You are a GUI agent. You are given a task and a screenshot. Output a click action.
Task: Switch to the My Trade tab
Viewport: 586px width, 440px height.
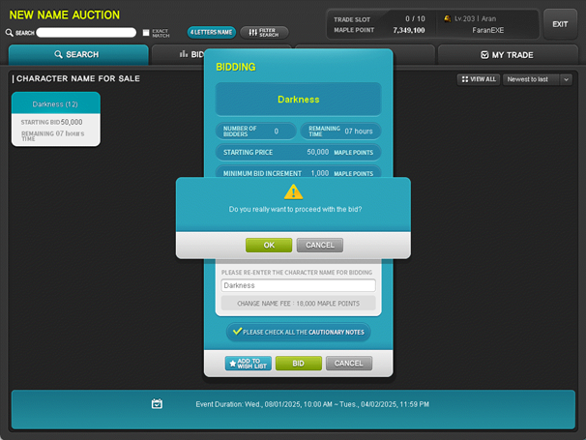508,55
